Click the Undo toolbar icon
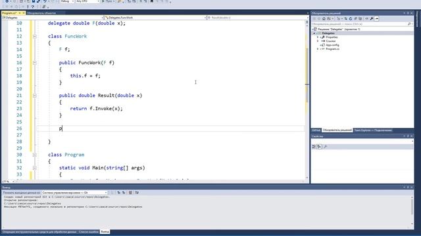 [x=45, y=1]
